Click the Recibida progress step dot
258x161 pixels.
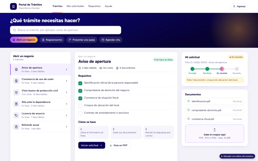tap(207, 69)
